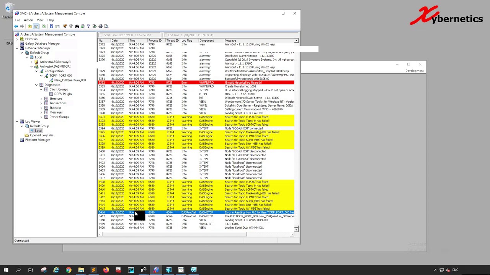The image size is (490, 275).
Task: Expand the Historian node
Action: click(x=17, y=39)
